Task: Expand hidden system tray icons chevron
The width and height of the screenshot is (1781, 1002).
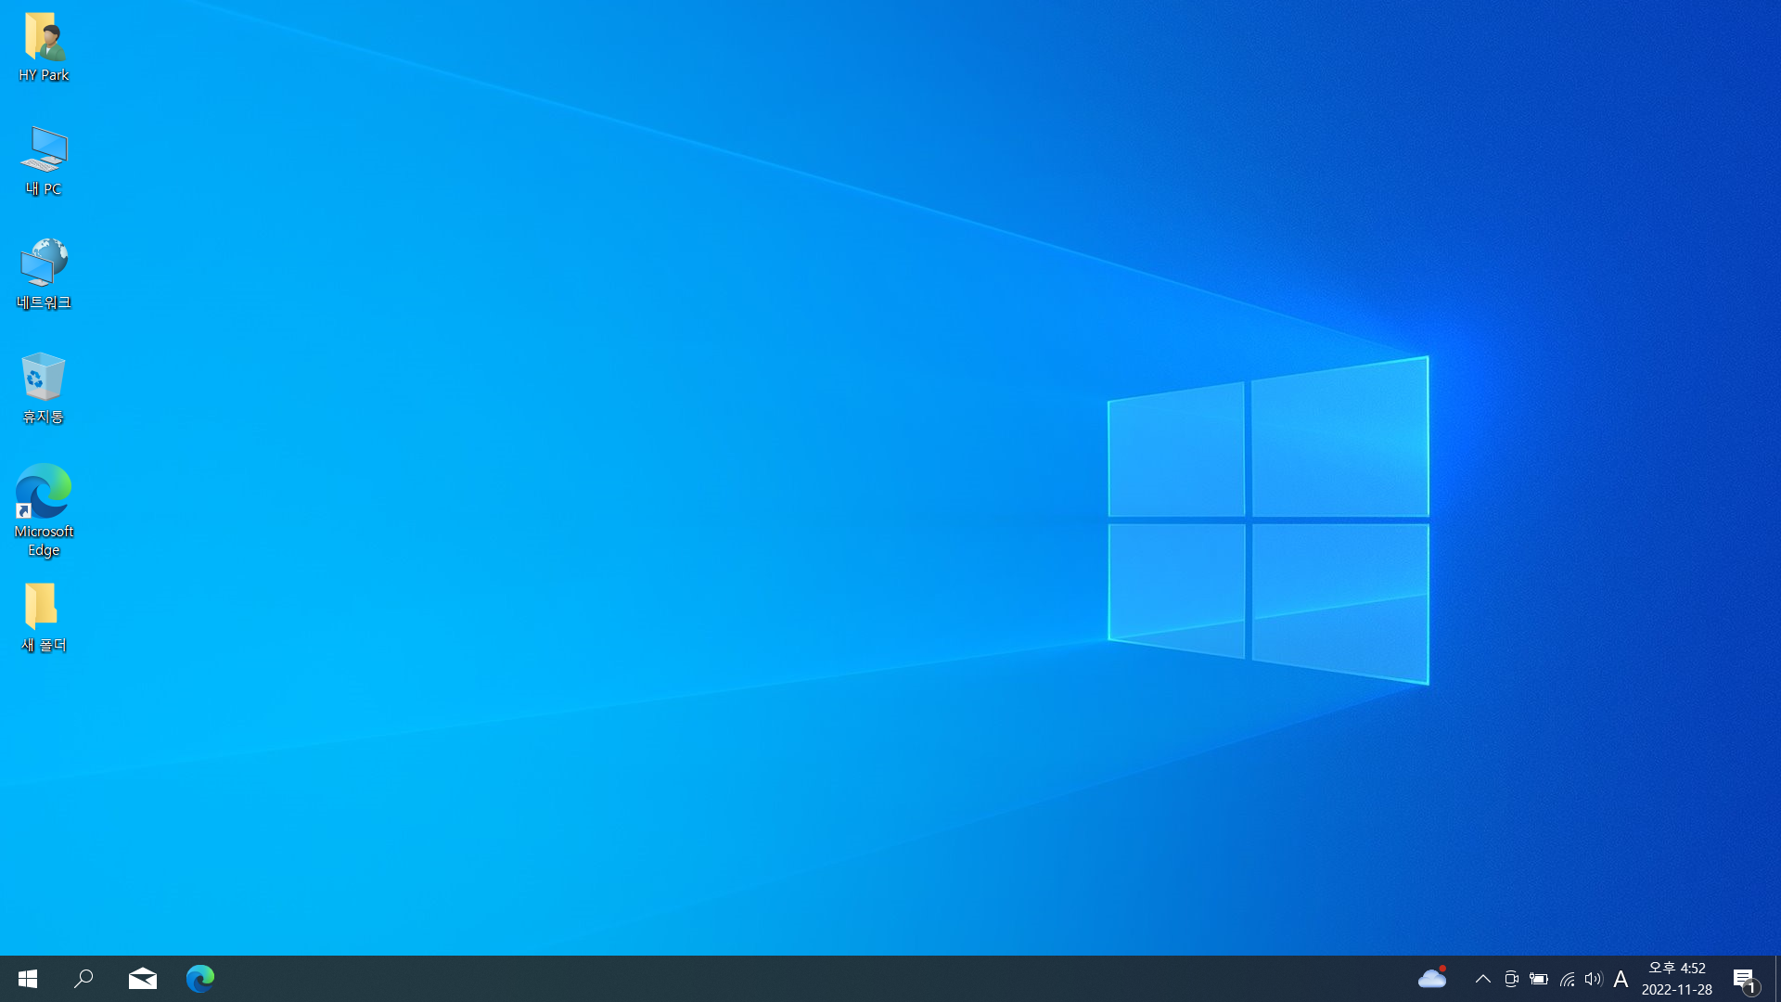Action: [1483, 979]
